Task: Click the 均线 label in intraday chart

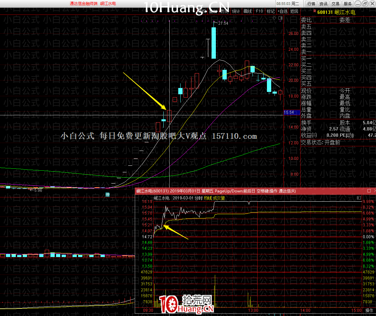Action: coord(208,198)
